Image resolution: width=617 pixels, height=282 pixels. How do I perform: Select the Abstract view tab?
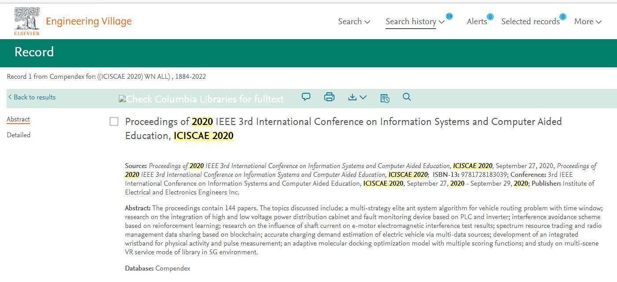click(x=18, y=119)
